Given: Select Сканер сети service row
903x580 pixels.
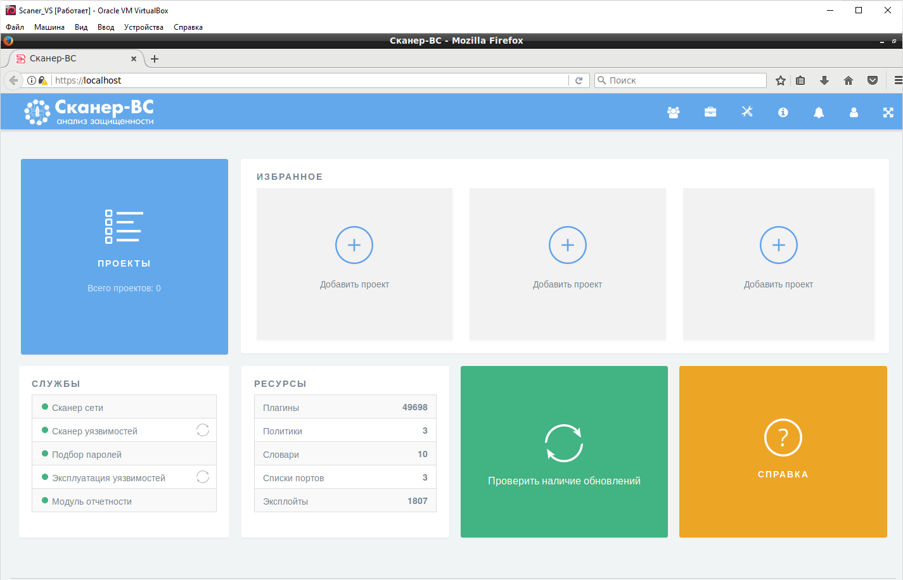Looking at the screenshot, I should pyautogui.click(x=124, y=407).
